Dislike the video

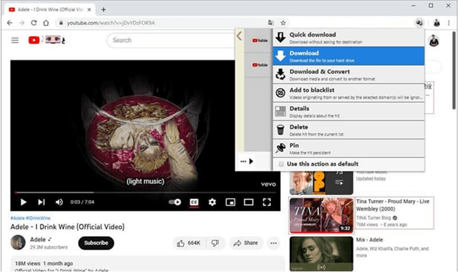215,243
